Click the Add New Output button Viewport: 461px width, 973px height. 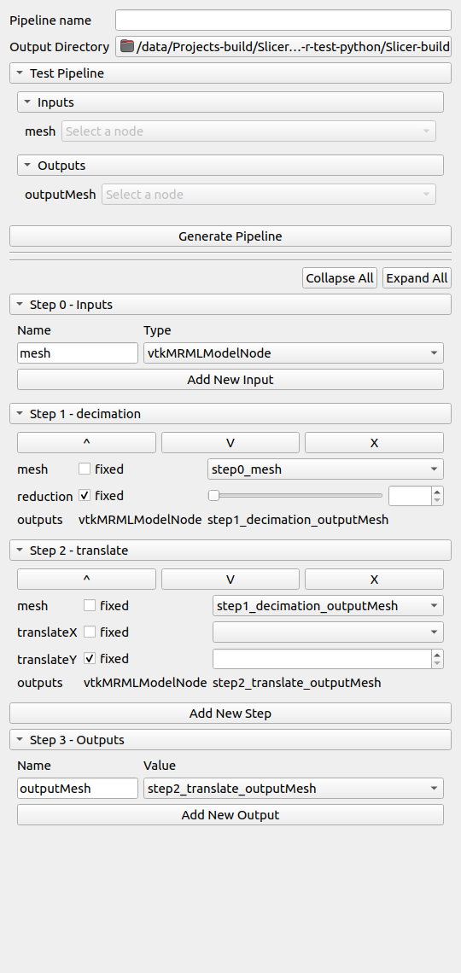click(x=230, y=815)
